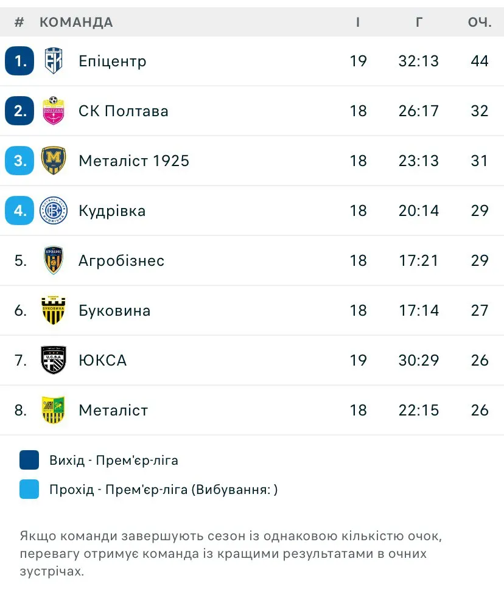Image resolution: width=504 pixels, height=612 pixels.
Task: Click the Буковина yellow-black crest
Action: tap(54, 310)
